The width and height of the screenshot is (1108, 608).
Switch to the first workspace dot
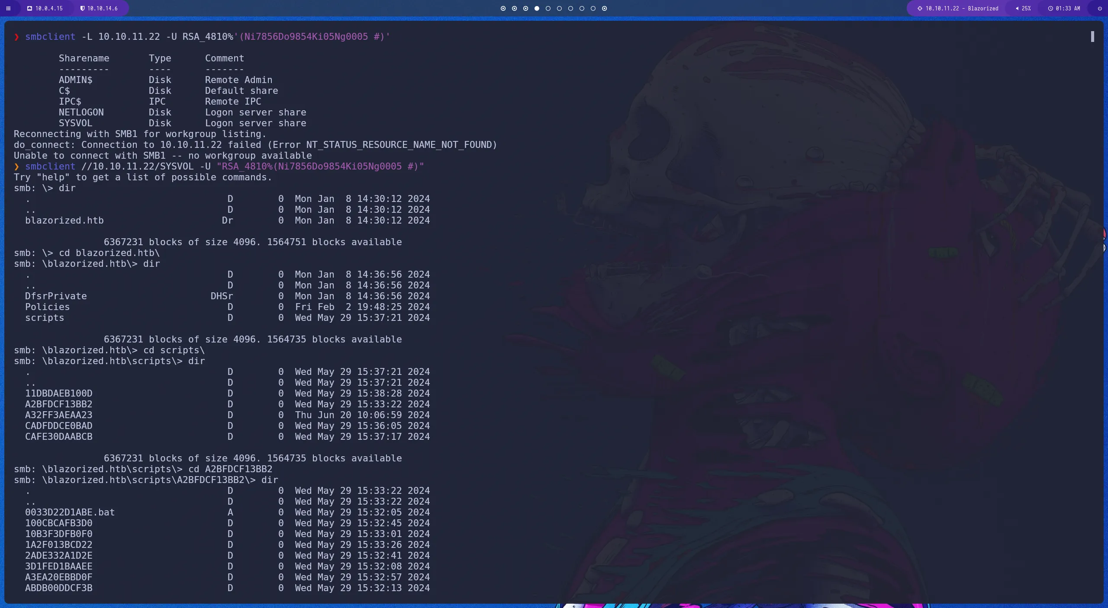tap(503, 8)
